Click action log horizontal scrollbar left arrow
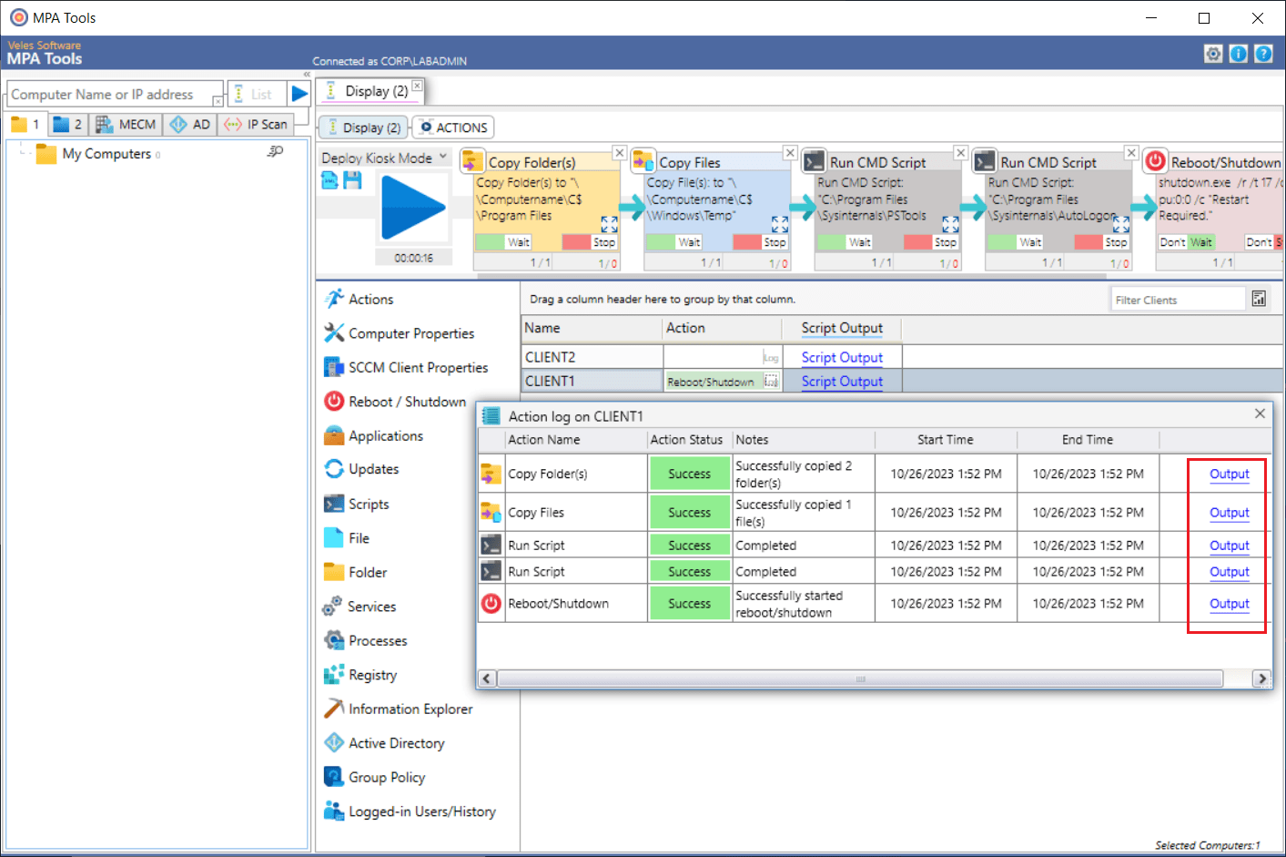The height and width of the screenshot is (857, 1286). pyautogui.click(x=487, y=678)
